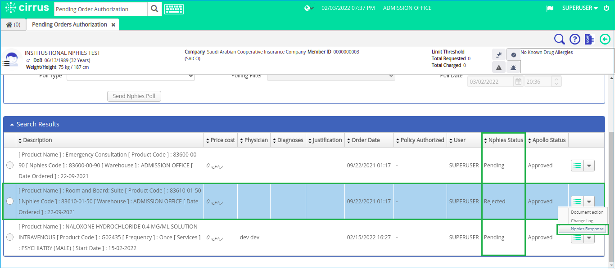615x269 pixels.
Task: Select the NALOXONE HYDROCHLORIDE radio button
Action: (x=10, y=237)
